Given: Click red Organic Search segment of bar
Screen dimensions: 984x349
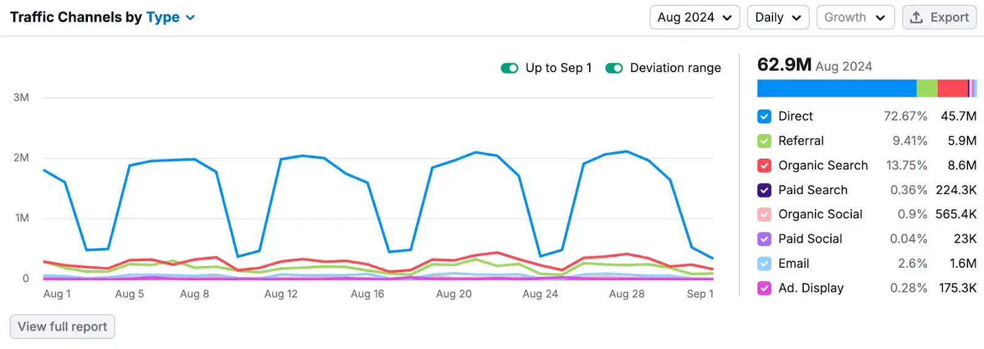Looking at the screenshot, I should (953, 88).
